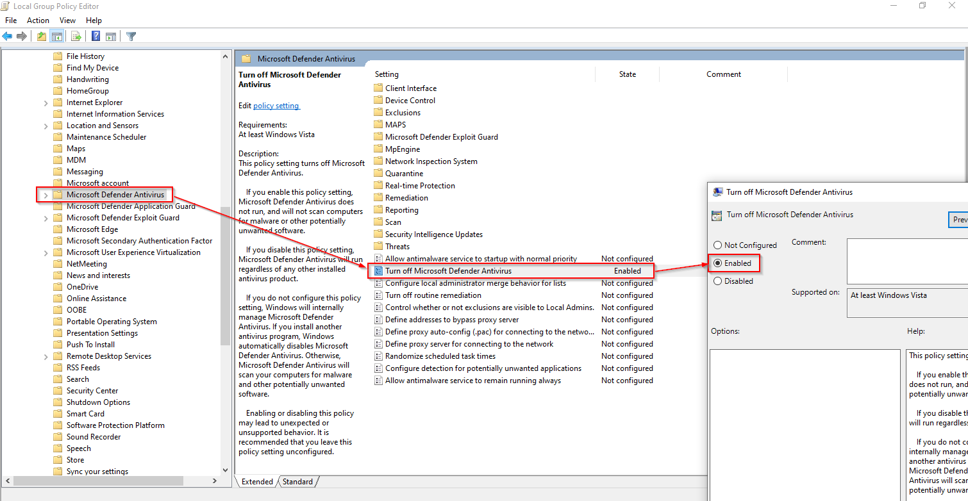Click the Comment column header
This screenshot has width=968, height=501.
pos(724,74)
